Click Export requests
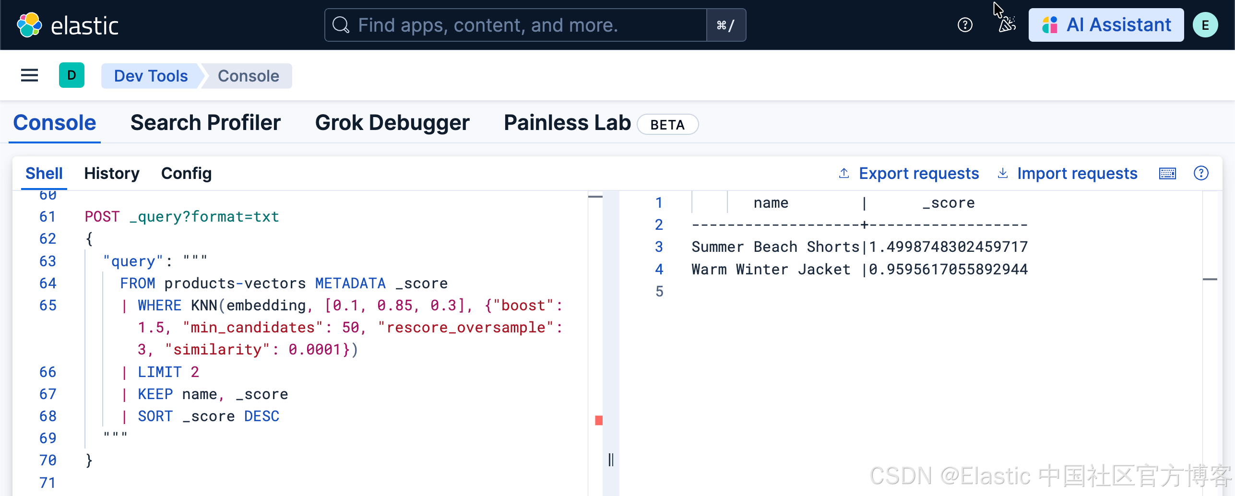The height and width of the screenshot is (496, 1235). point(909,173)
